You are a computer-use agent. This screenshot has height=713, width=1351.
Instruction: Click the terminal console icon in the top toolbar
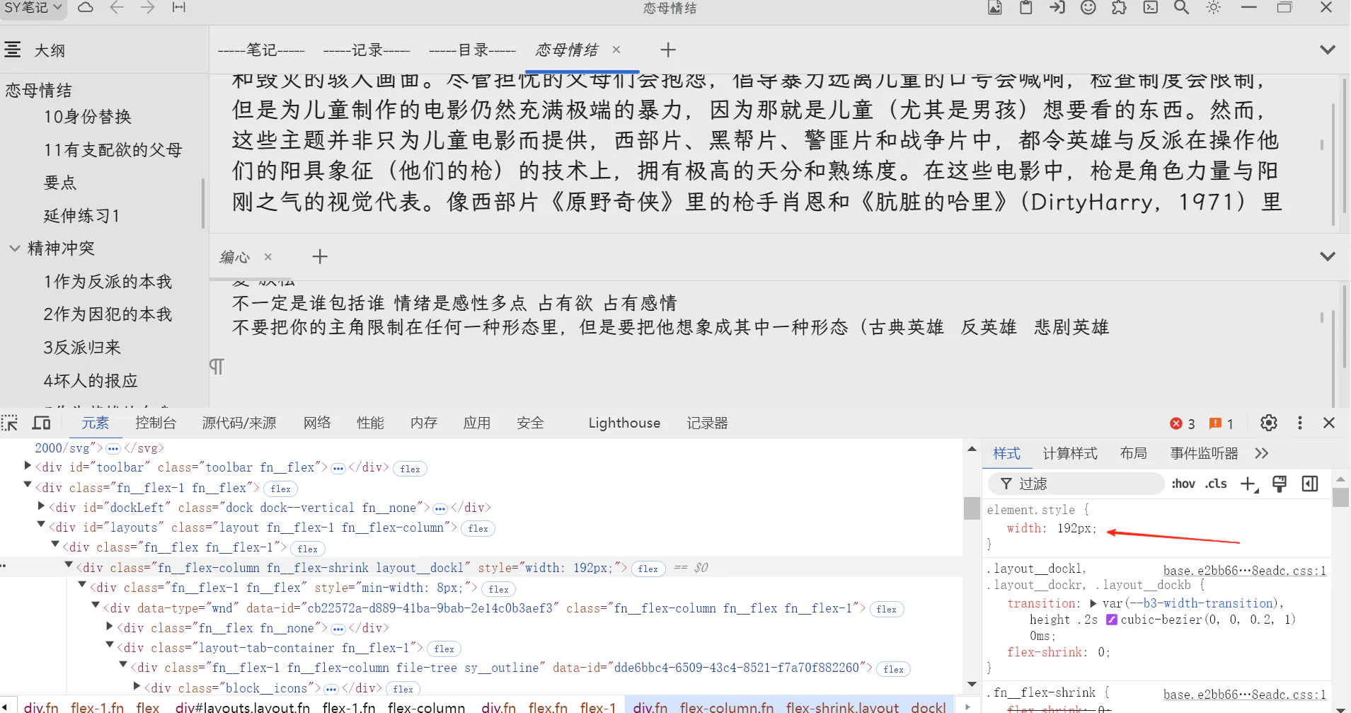pos(1151,8)
